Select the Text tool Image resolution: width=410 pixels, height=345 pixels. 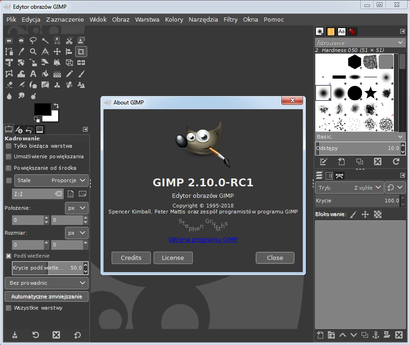pyautogui.click(x=33, y=74)
